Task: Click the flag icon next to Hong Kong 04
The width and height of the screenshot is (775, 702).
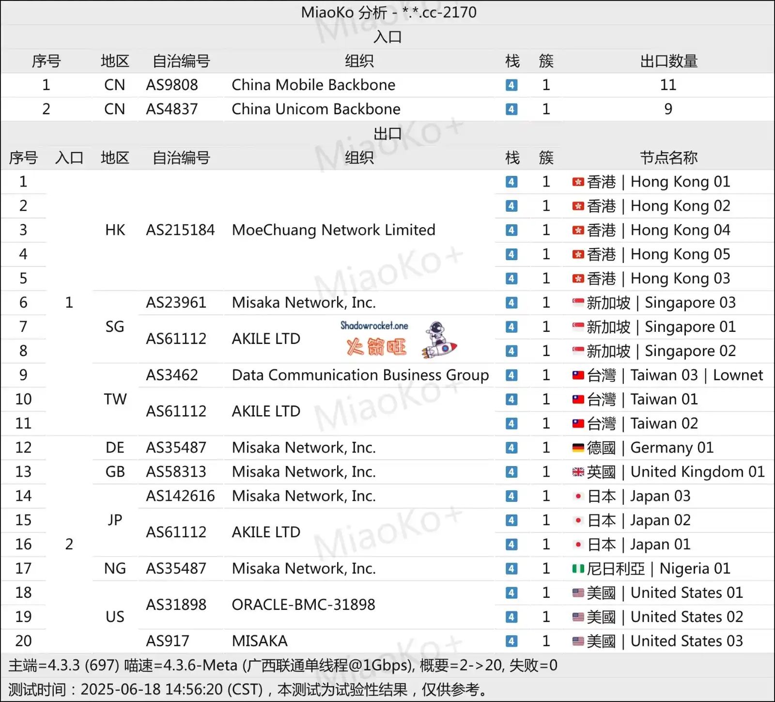Action: [x=578, y=231]
